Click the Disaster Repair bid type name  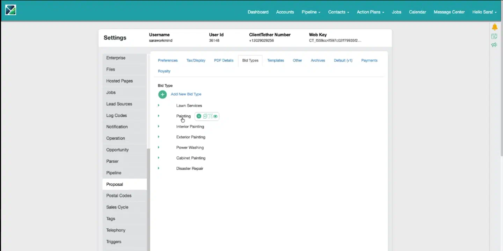point(190,168)
